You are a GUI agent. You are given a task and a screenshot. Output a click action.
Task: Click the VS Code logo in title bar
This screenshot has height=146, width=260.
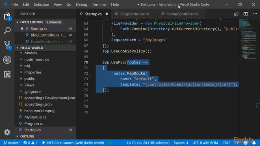coord(5,4)
